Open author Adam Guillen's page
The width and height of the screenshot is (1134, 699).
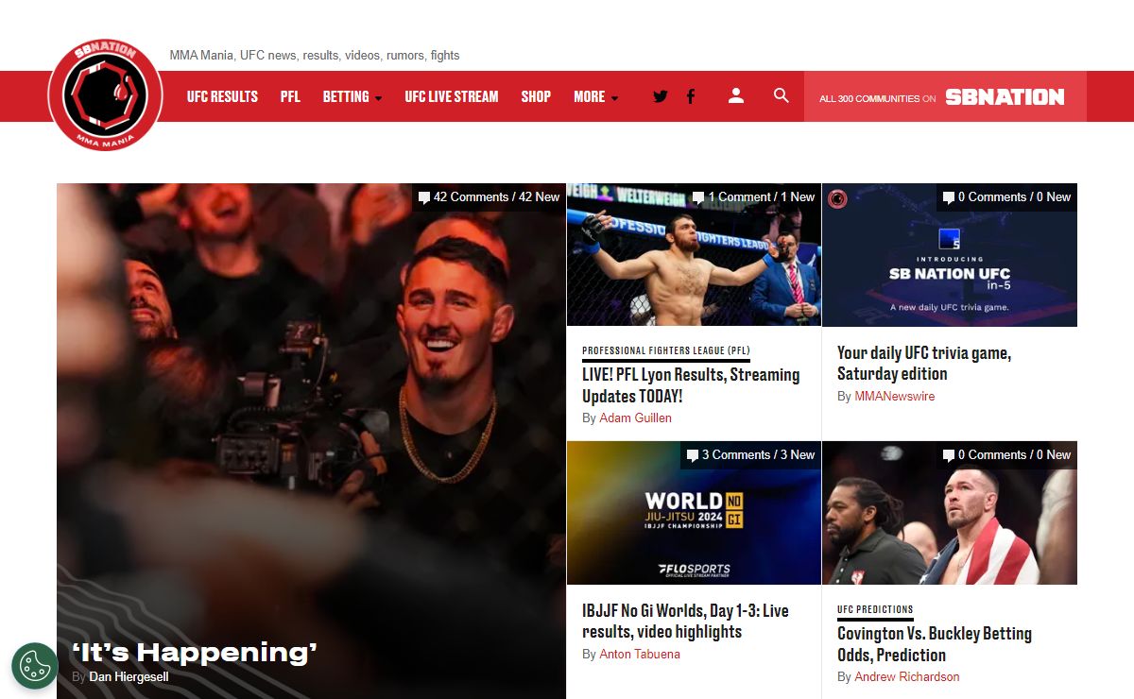pyautogui.click(x=635, y=418)
